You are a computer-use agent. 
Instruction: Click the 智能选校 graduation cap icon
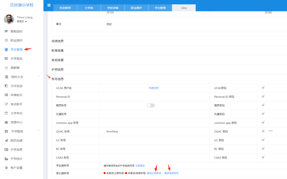pyautogui.click(x=6, y=31)
